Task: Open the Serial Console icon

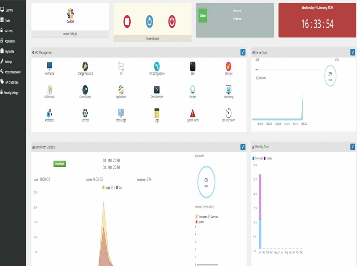Action: coord(156,89)
